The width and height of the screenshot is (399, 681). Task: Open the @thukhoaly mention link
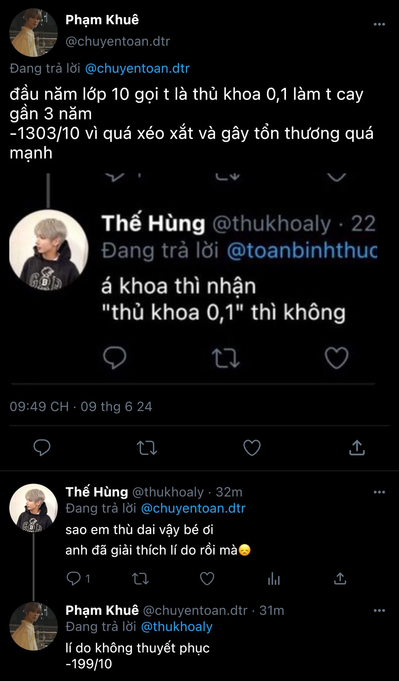177,627
